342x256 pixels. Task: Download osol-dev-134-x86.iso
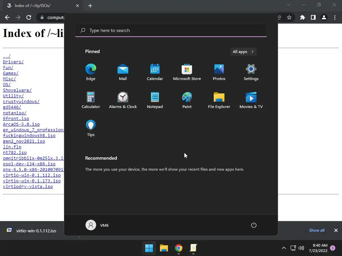pyautogui.click(x=29, y=164)
